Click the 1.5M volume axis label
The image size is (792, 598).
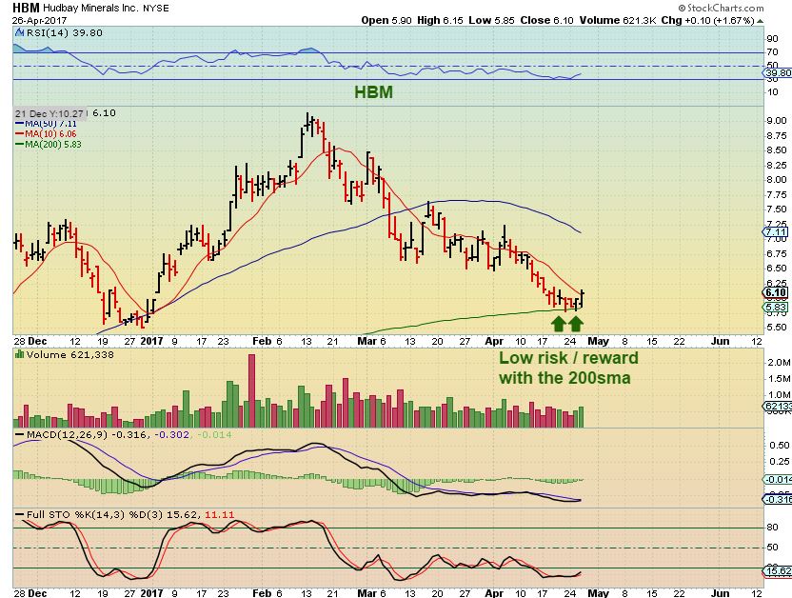coord(779,378)
